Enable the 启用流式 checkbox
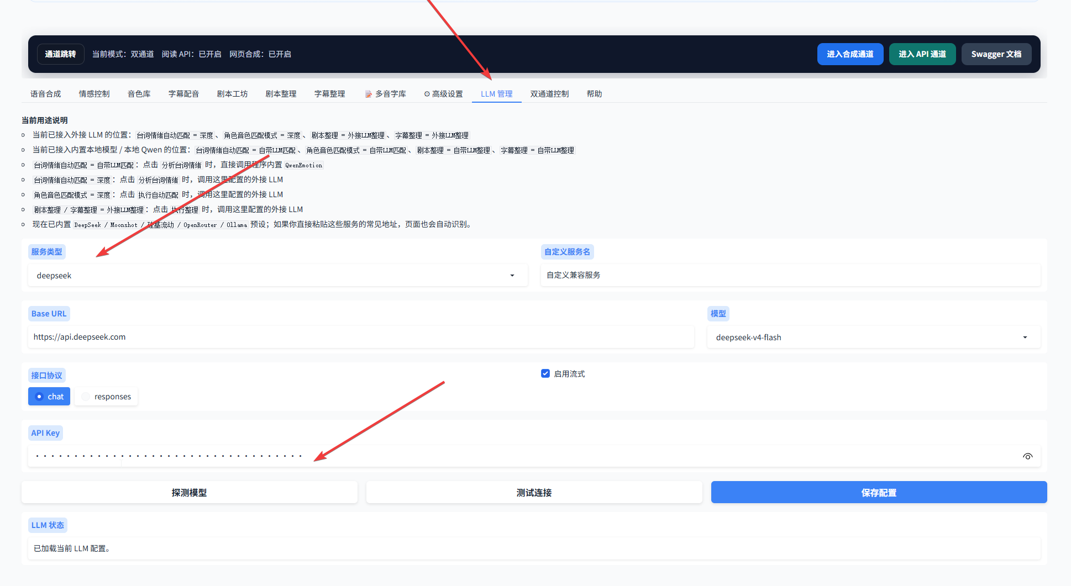 545,373
